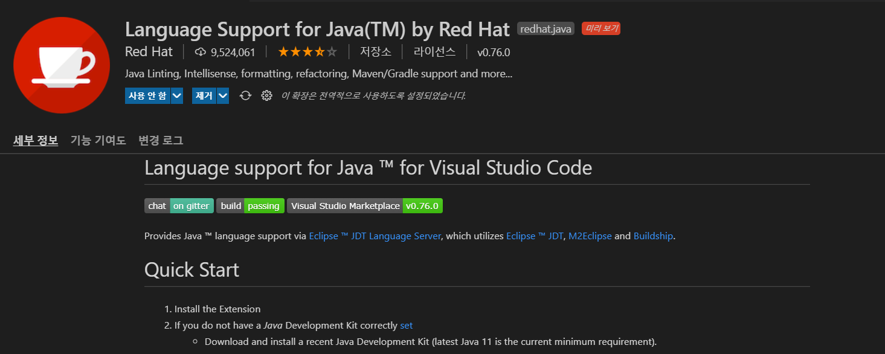The width and height of the screenshot is (885, 354).
Task: Click the 사용 안 함 disable button
Action: coord(147,95)
